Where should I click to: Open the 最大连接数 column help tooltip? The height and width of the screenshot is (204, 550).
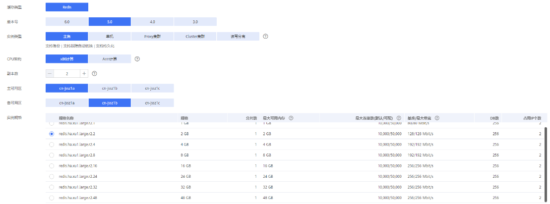[399, 118]
